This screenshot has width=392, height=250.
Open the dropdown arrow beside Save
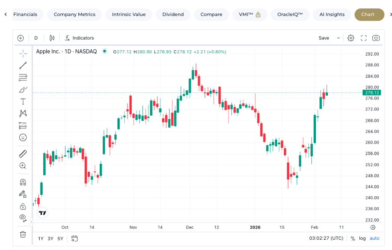point(339,38)
